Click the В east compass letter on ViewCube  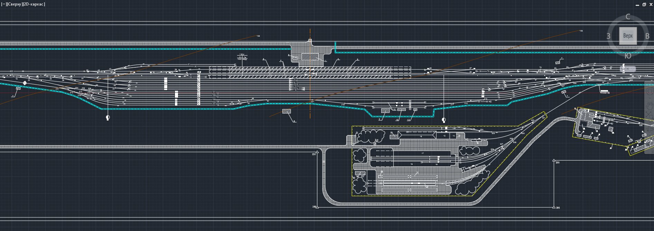647,36
